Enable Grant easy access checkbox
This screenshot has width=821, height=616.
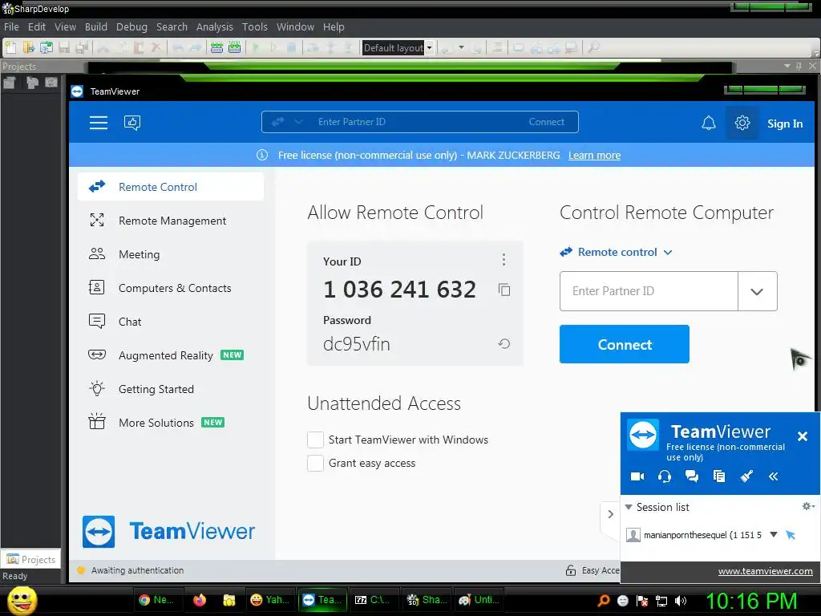pos(315,463)
